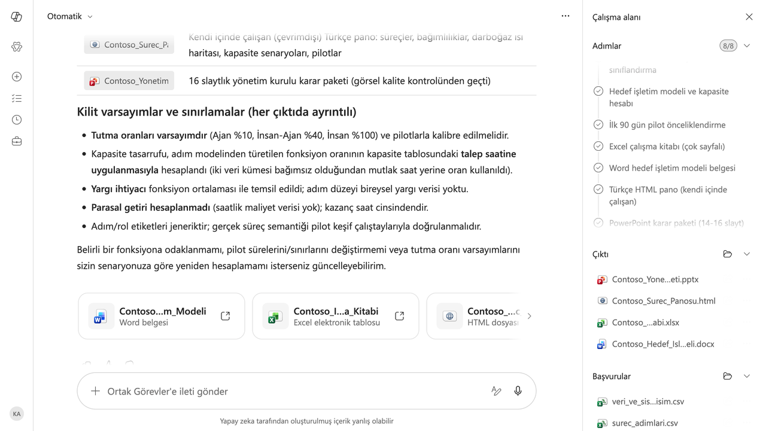Click Word icon on Contoso...m_Modeli card
766x431 pixels.
pos(100,317)
